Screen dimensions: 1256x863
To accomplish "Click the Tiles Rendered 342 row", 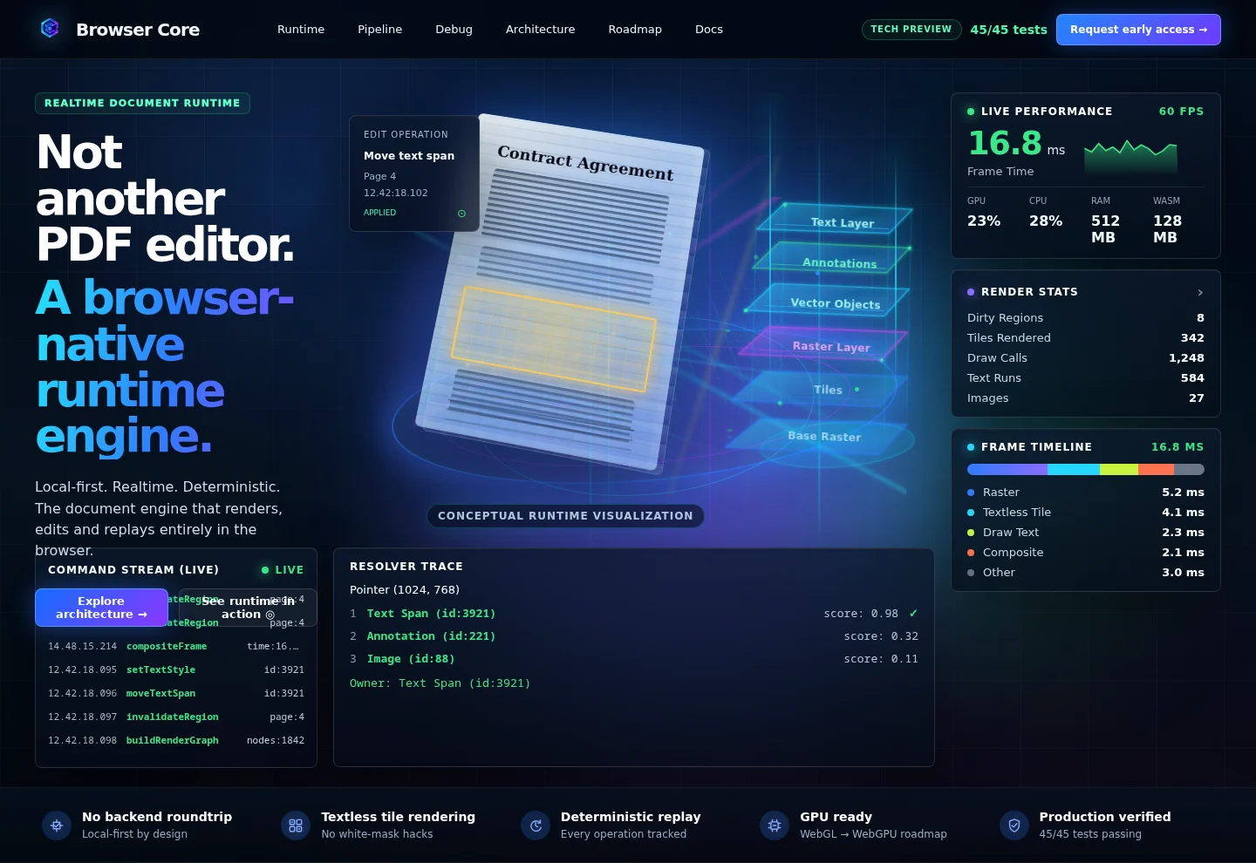I will (x=1086, y=338).
